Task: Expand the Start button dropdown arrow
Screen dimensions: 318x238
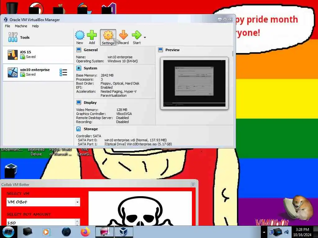Action: click(145, 37)
